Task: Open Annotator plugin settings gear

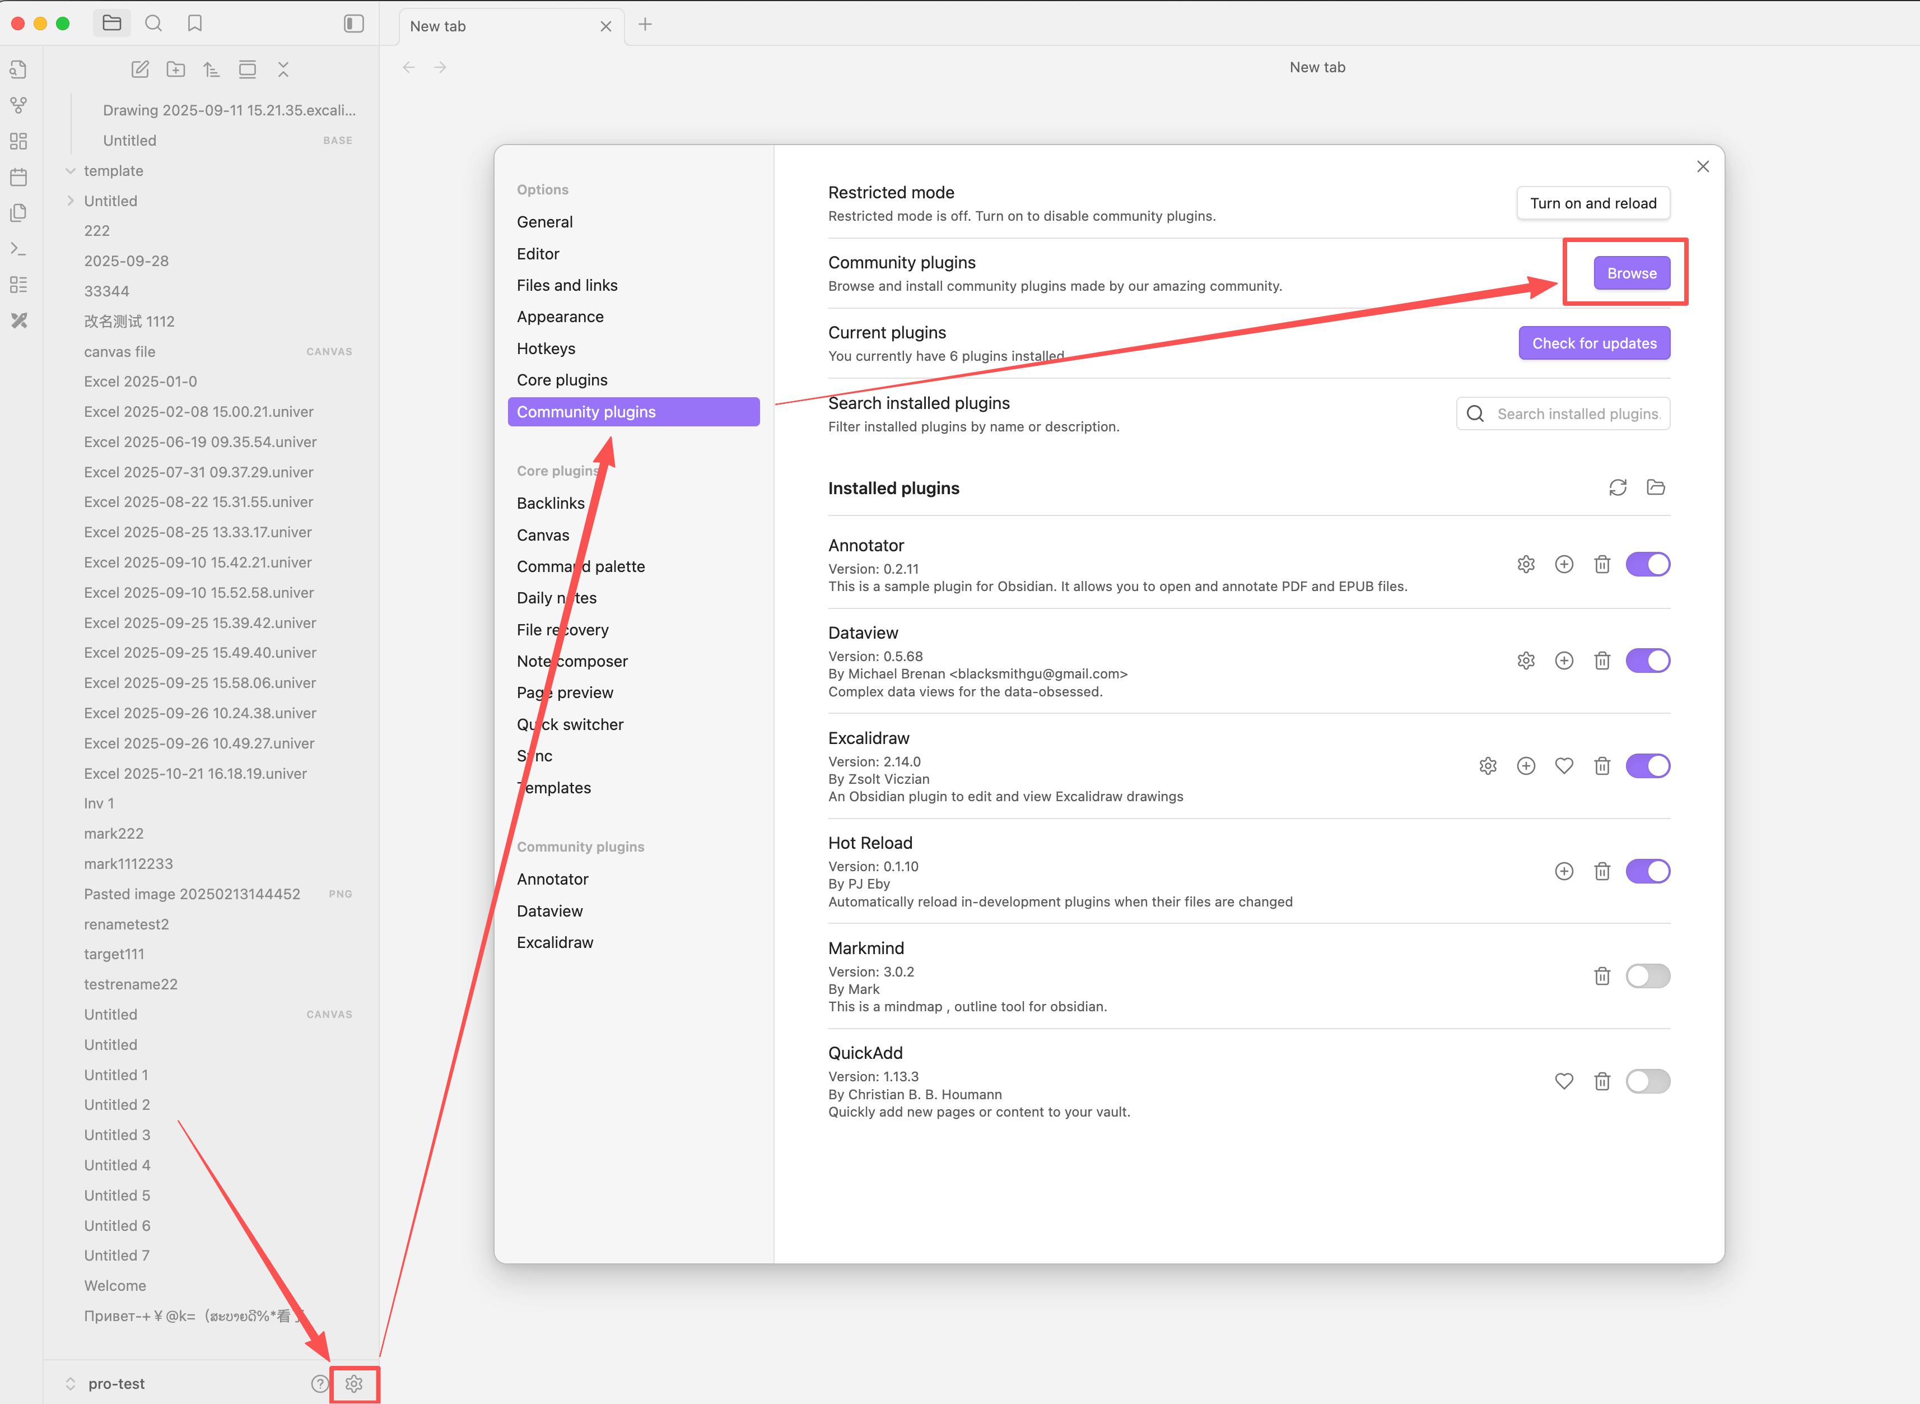Action: (x=1526, y=564)
